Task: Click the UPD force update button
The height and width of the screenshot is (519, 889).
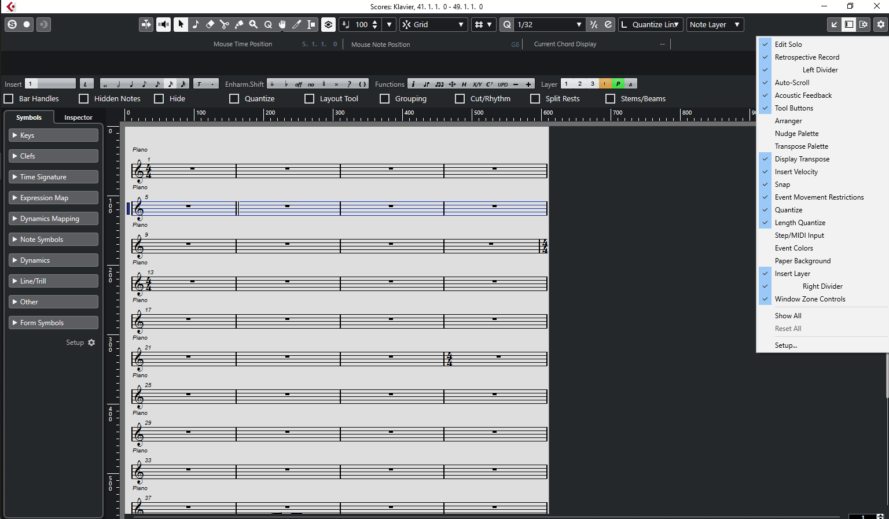Action: tap(503, 84)
